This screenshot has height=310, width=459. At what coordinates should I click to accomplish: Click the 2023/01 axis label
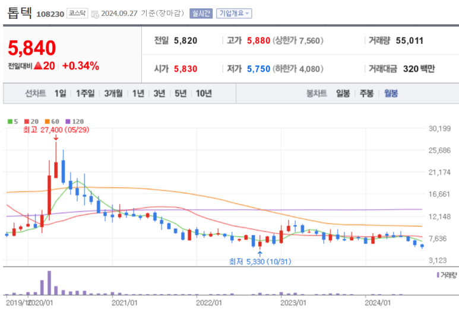tap(293, 303)
